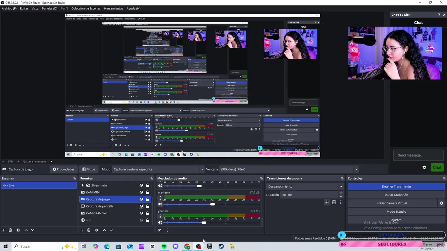Screen dimensions: 447x251
Task: Delete transition with trash icon
Action: pyautogui.click(x=334, y=202)
